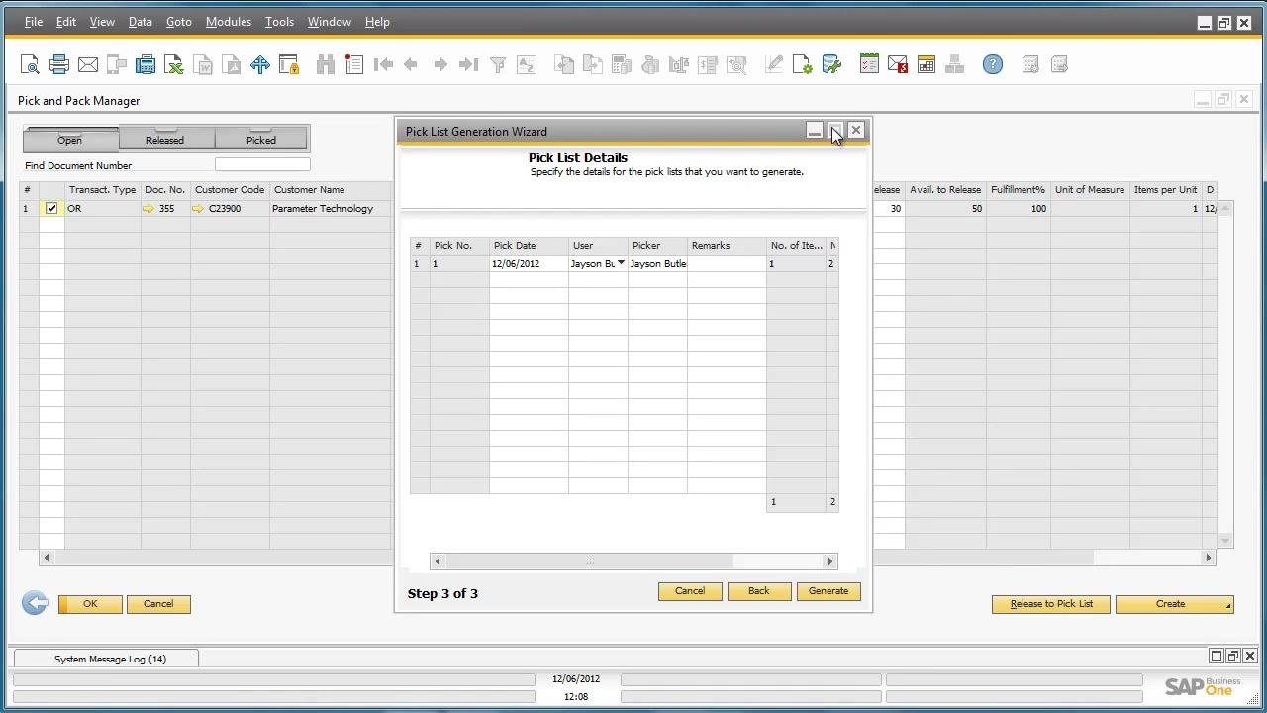1267x713 pixels.
Task: Cancel the Pick List Generation Wizard
Action: (x=690, y=591)
